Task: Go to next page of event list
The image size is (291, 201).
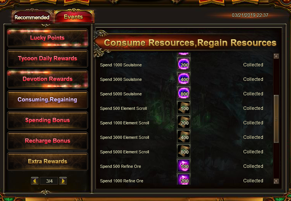Action: [63, 181]
